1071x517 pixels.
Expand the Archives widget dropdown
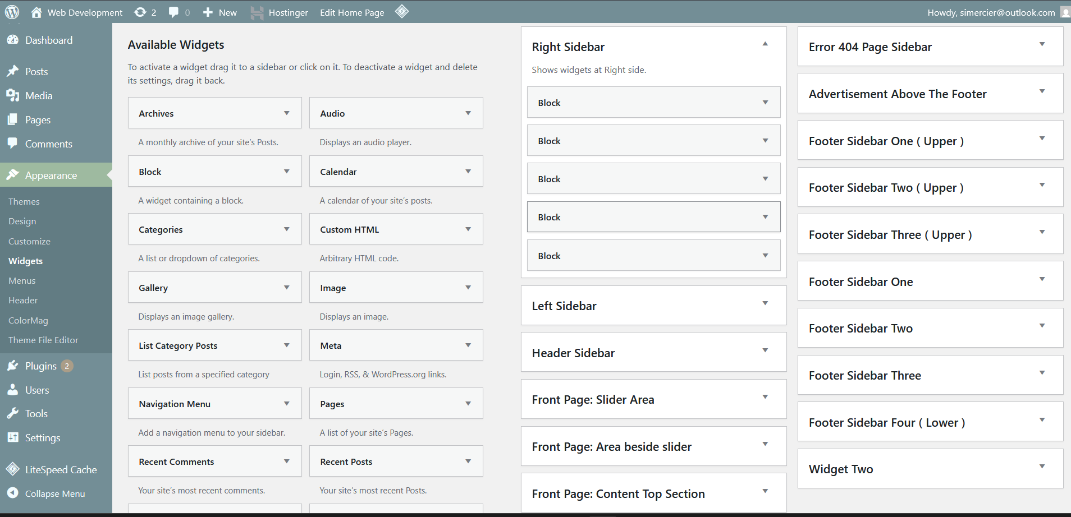click(x=286, y=113)
